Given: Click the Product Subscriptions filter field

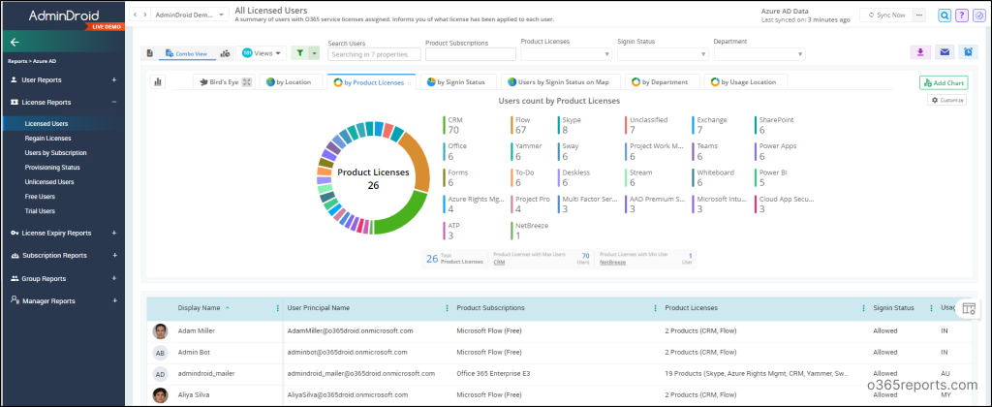Looking at the screenshot, I should tap(470, 55).
